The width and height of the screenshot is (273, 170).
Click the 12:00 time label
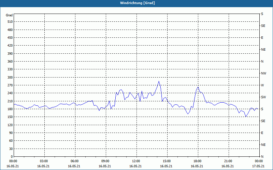click(136, 161)
